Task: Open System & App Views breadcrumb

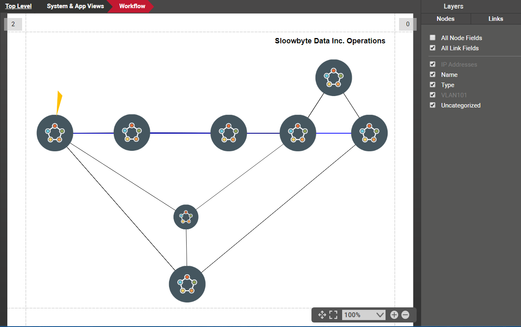Action: (x=75, y=6)
